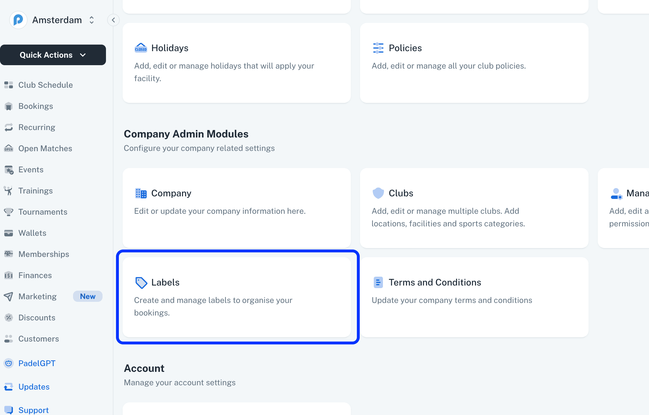The height and width of the screenshot is (415, 649).
Task: Go to Memberships menu item
Action: click(x=44, y=254)
